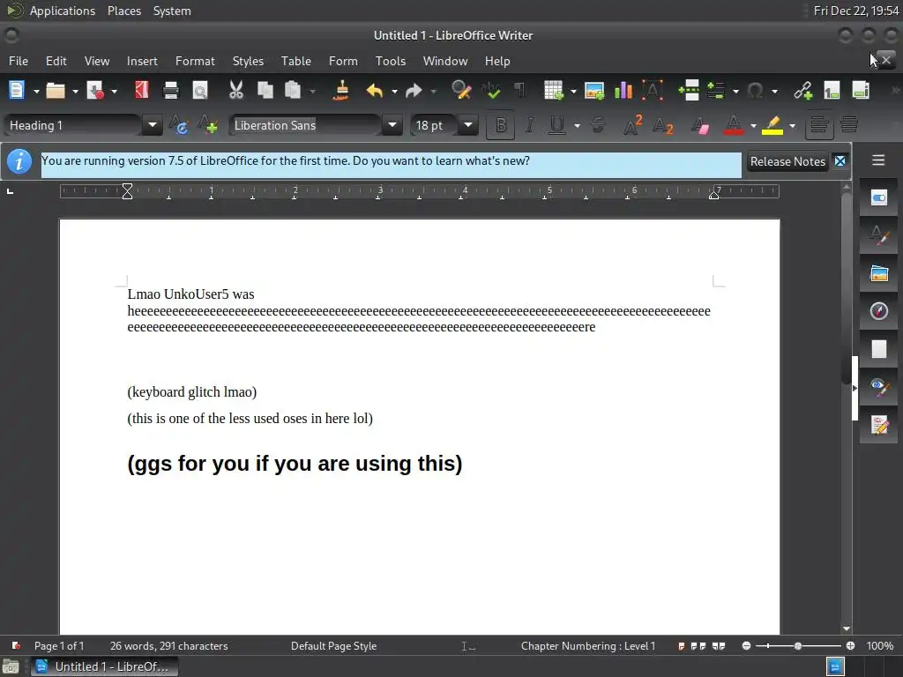Click the Insert Chart icon
This screenshot has height=677, width=903.
623,91
